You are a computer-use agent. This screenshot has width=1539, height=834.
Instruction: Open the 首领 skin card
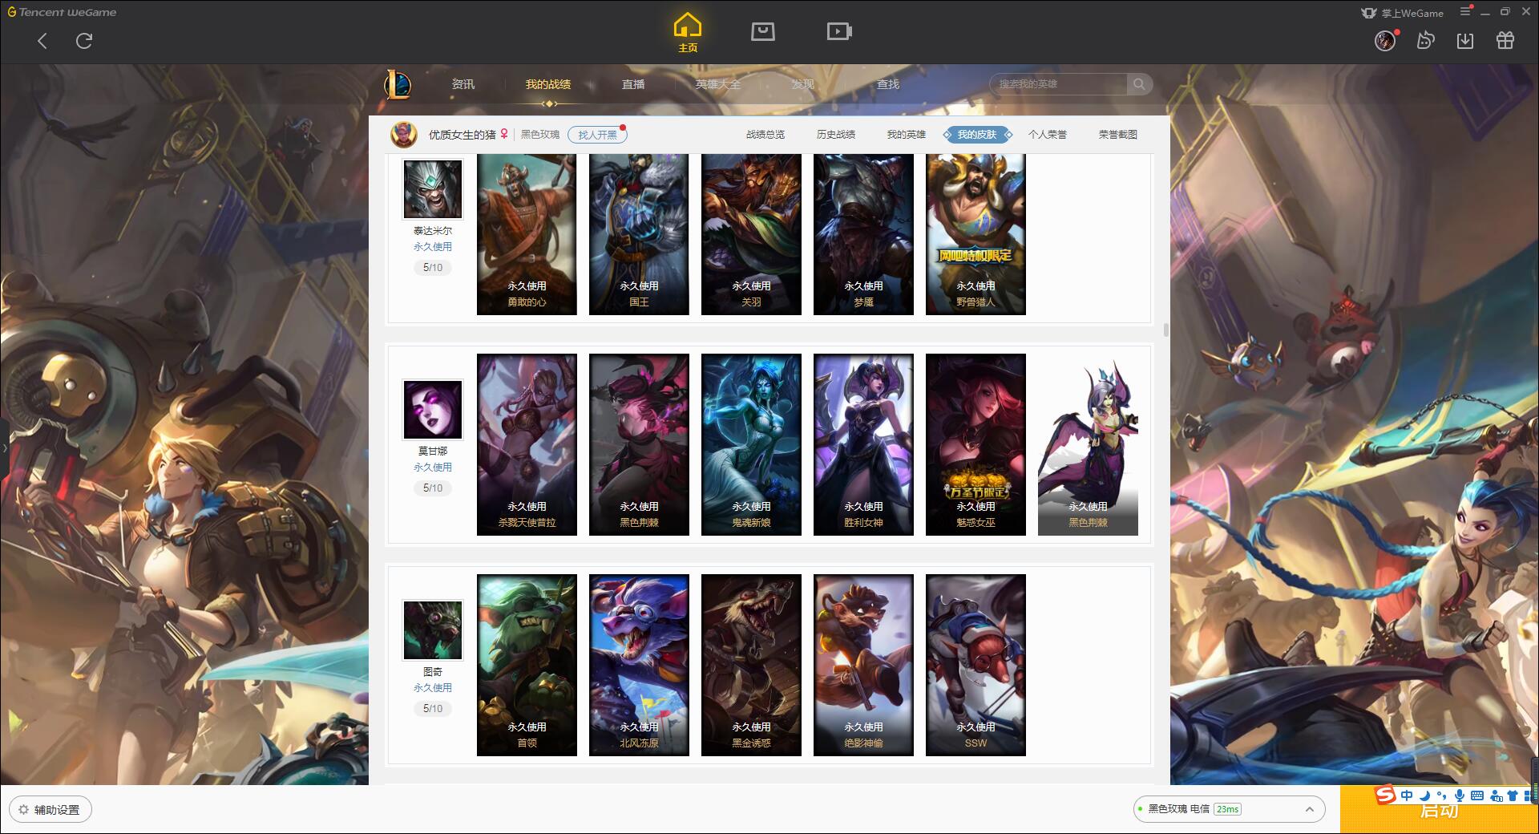[527, 666]
